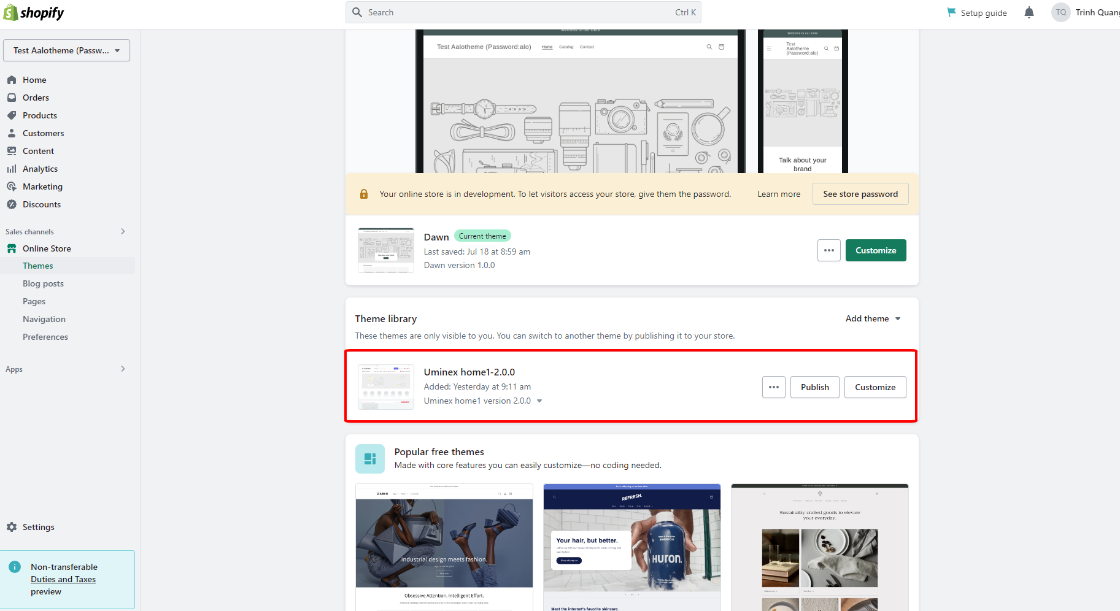
Task: Publish the Uminex home1-2.0.0 theme
Action: tap(815, 387)
